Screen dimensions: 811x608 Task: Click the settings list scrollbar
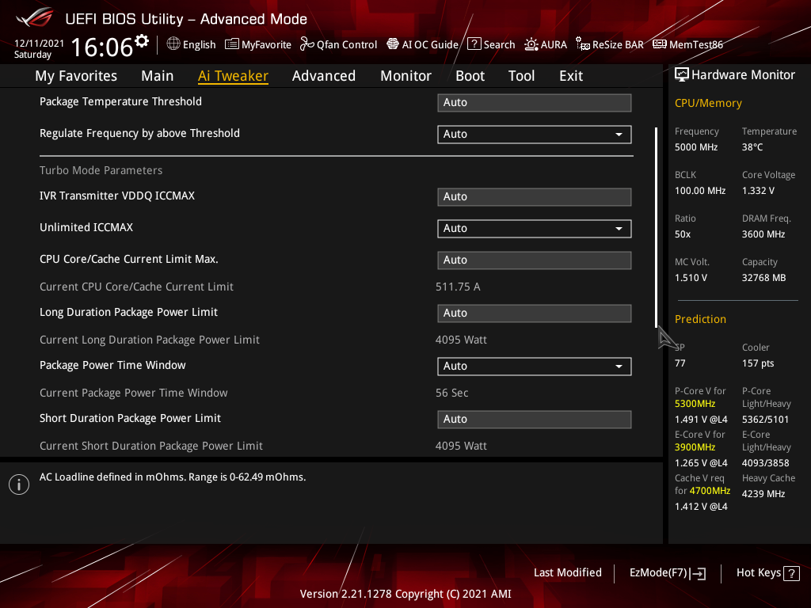[657, 227]
